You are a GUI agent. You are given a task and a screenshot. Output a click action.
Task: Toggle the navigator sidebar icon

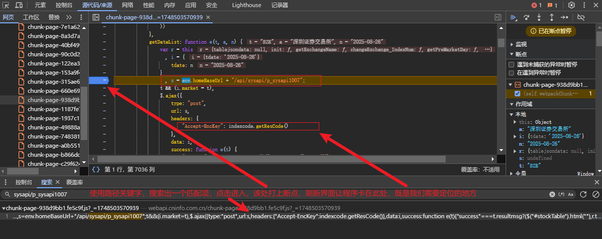[96, 17]
